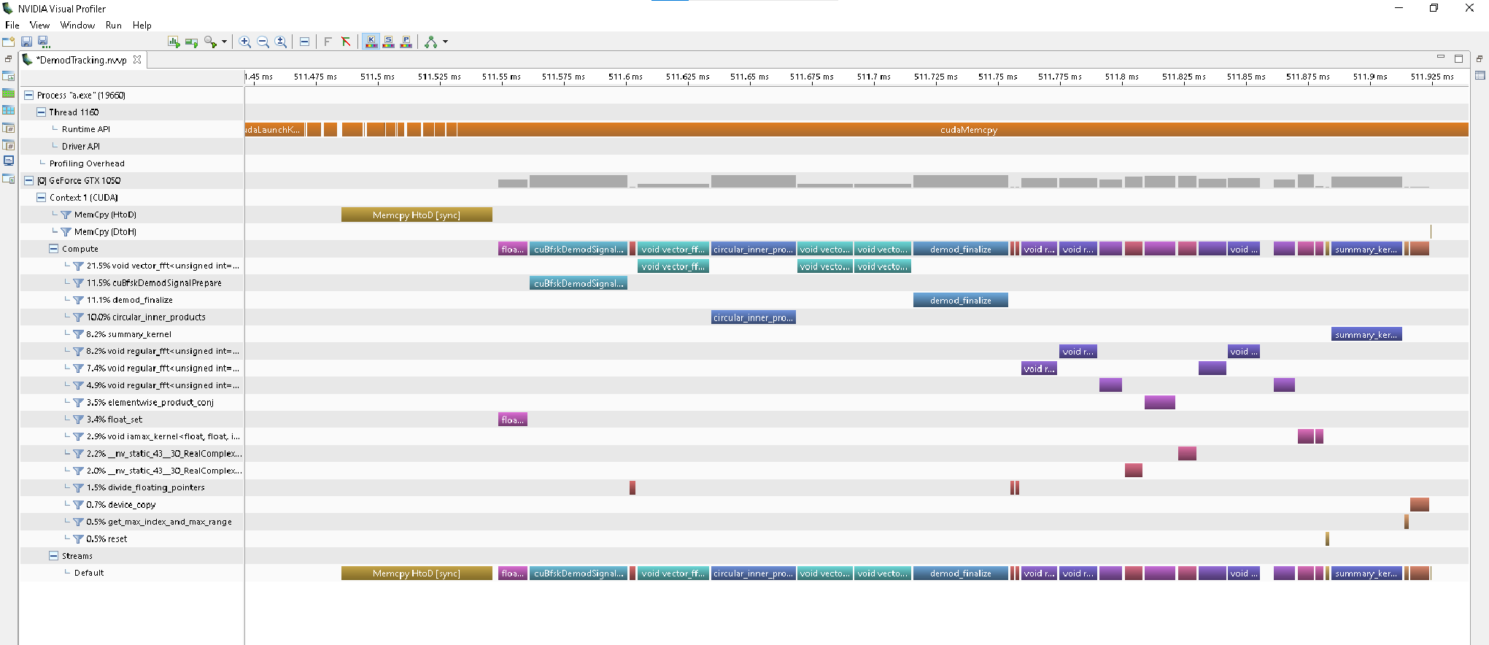Collapse the GeForce GTX 1050 node
The width and height of the screenshot is (1489, 645).
click(29, 180)
